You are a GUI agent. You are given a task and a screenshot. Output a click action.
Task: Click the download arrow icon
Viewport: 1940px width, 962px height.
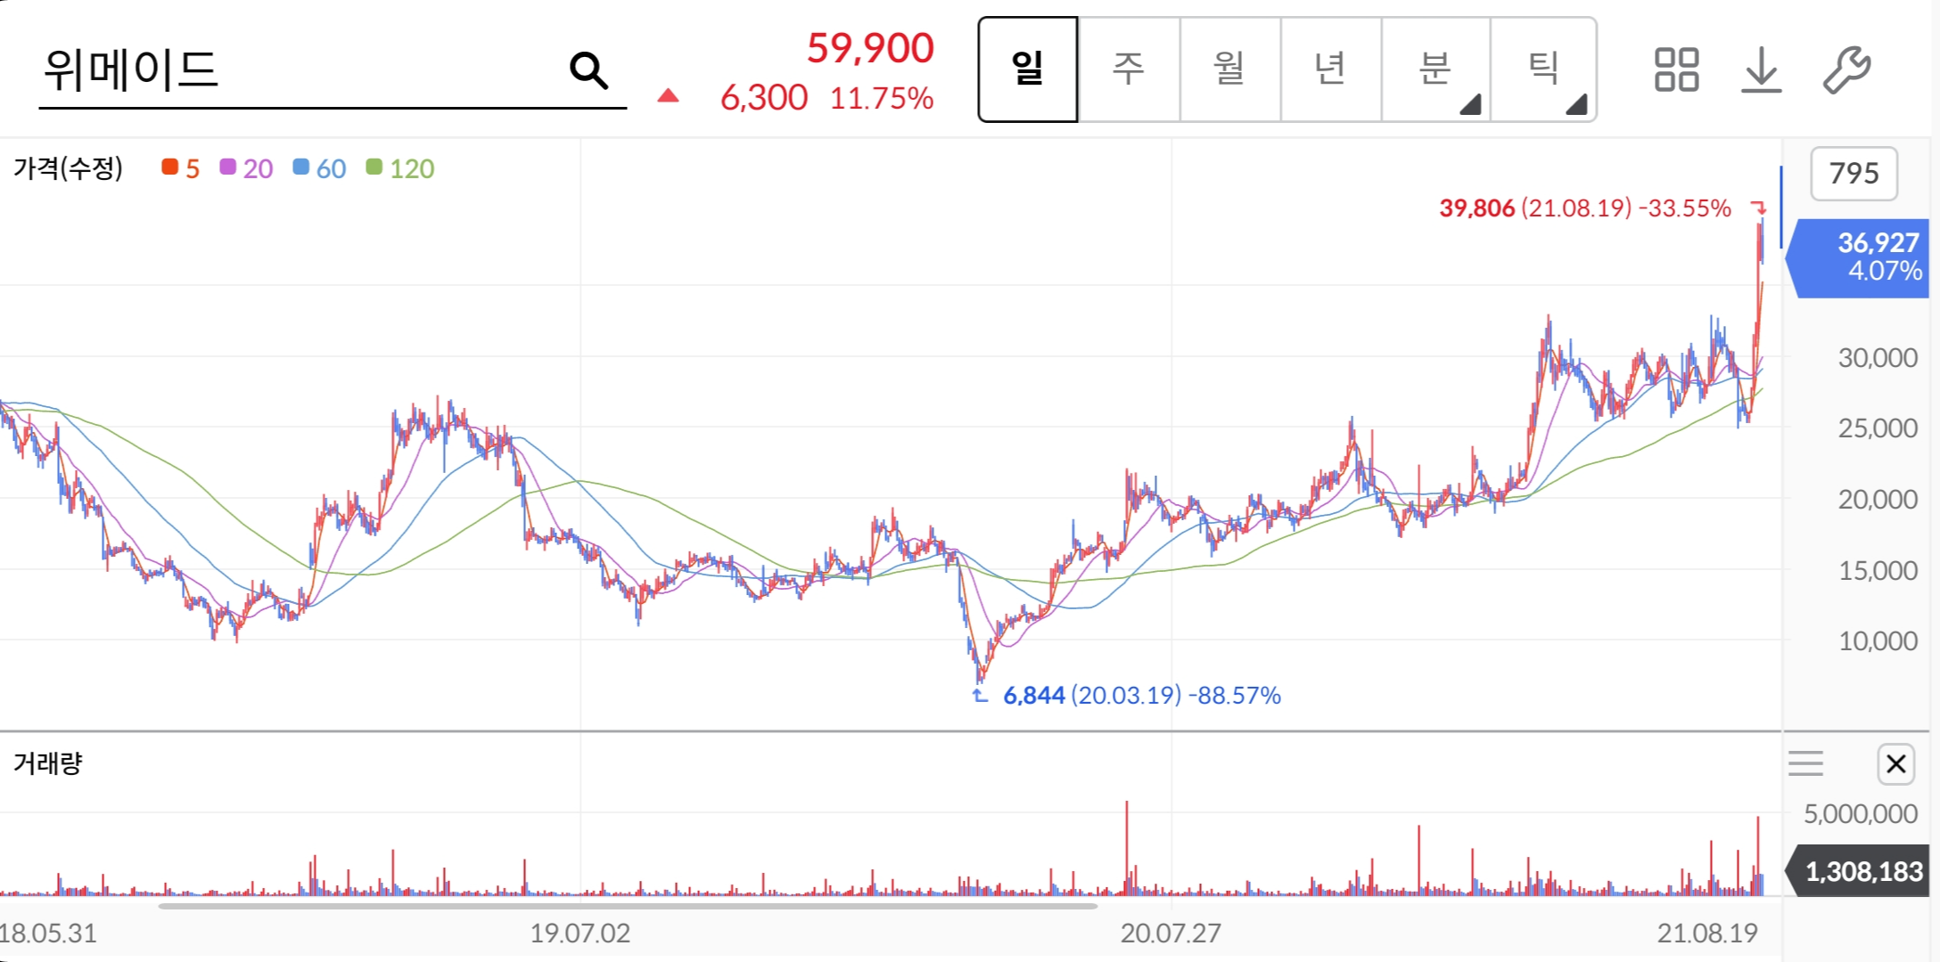1761,69
